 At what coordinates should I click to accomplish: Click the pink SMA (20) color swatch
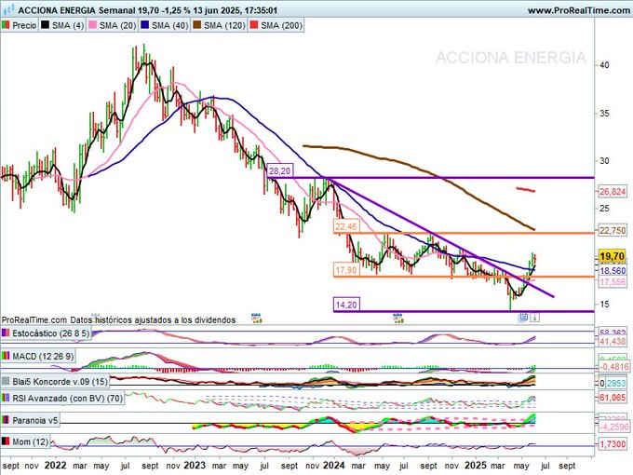[x=93, y=25]
